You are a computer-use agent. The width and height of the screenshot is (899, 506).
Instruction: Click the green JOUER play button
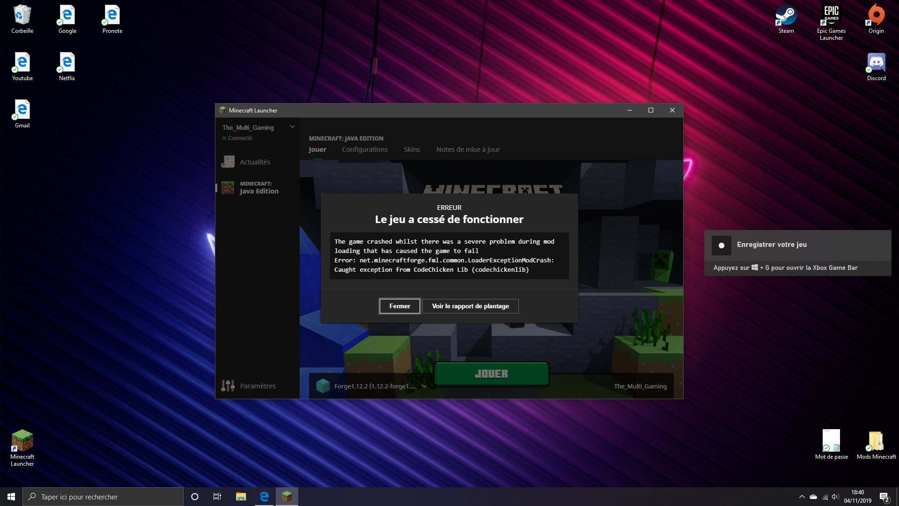[x=491, y=374]
